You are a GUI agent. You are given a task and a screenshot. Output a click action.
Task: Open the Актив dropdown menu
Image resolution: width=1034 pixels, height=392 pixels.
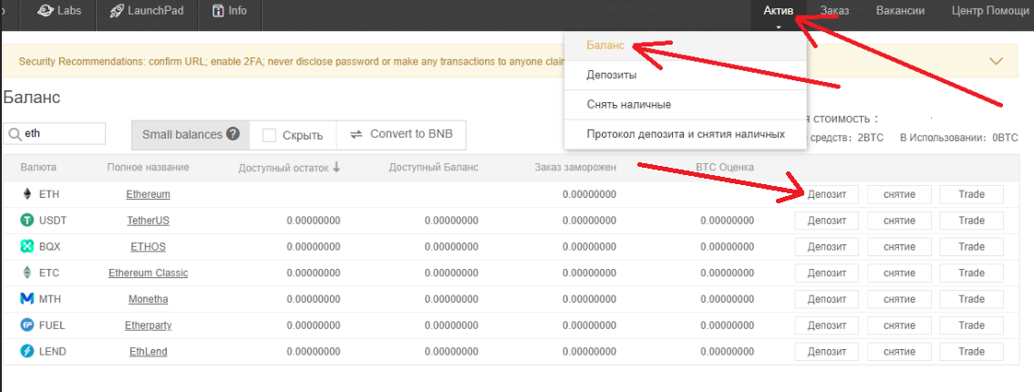[779, 12]
